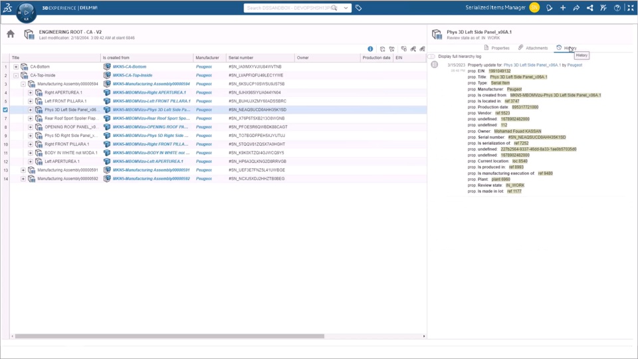
Task: Click the MKNS-CA-Top-Inside reference icon
Action: click(107, 75)
